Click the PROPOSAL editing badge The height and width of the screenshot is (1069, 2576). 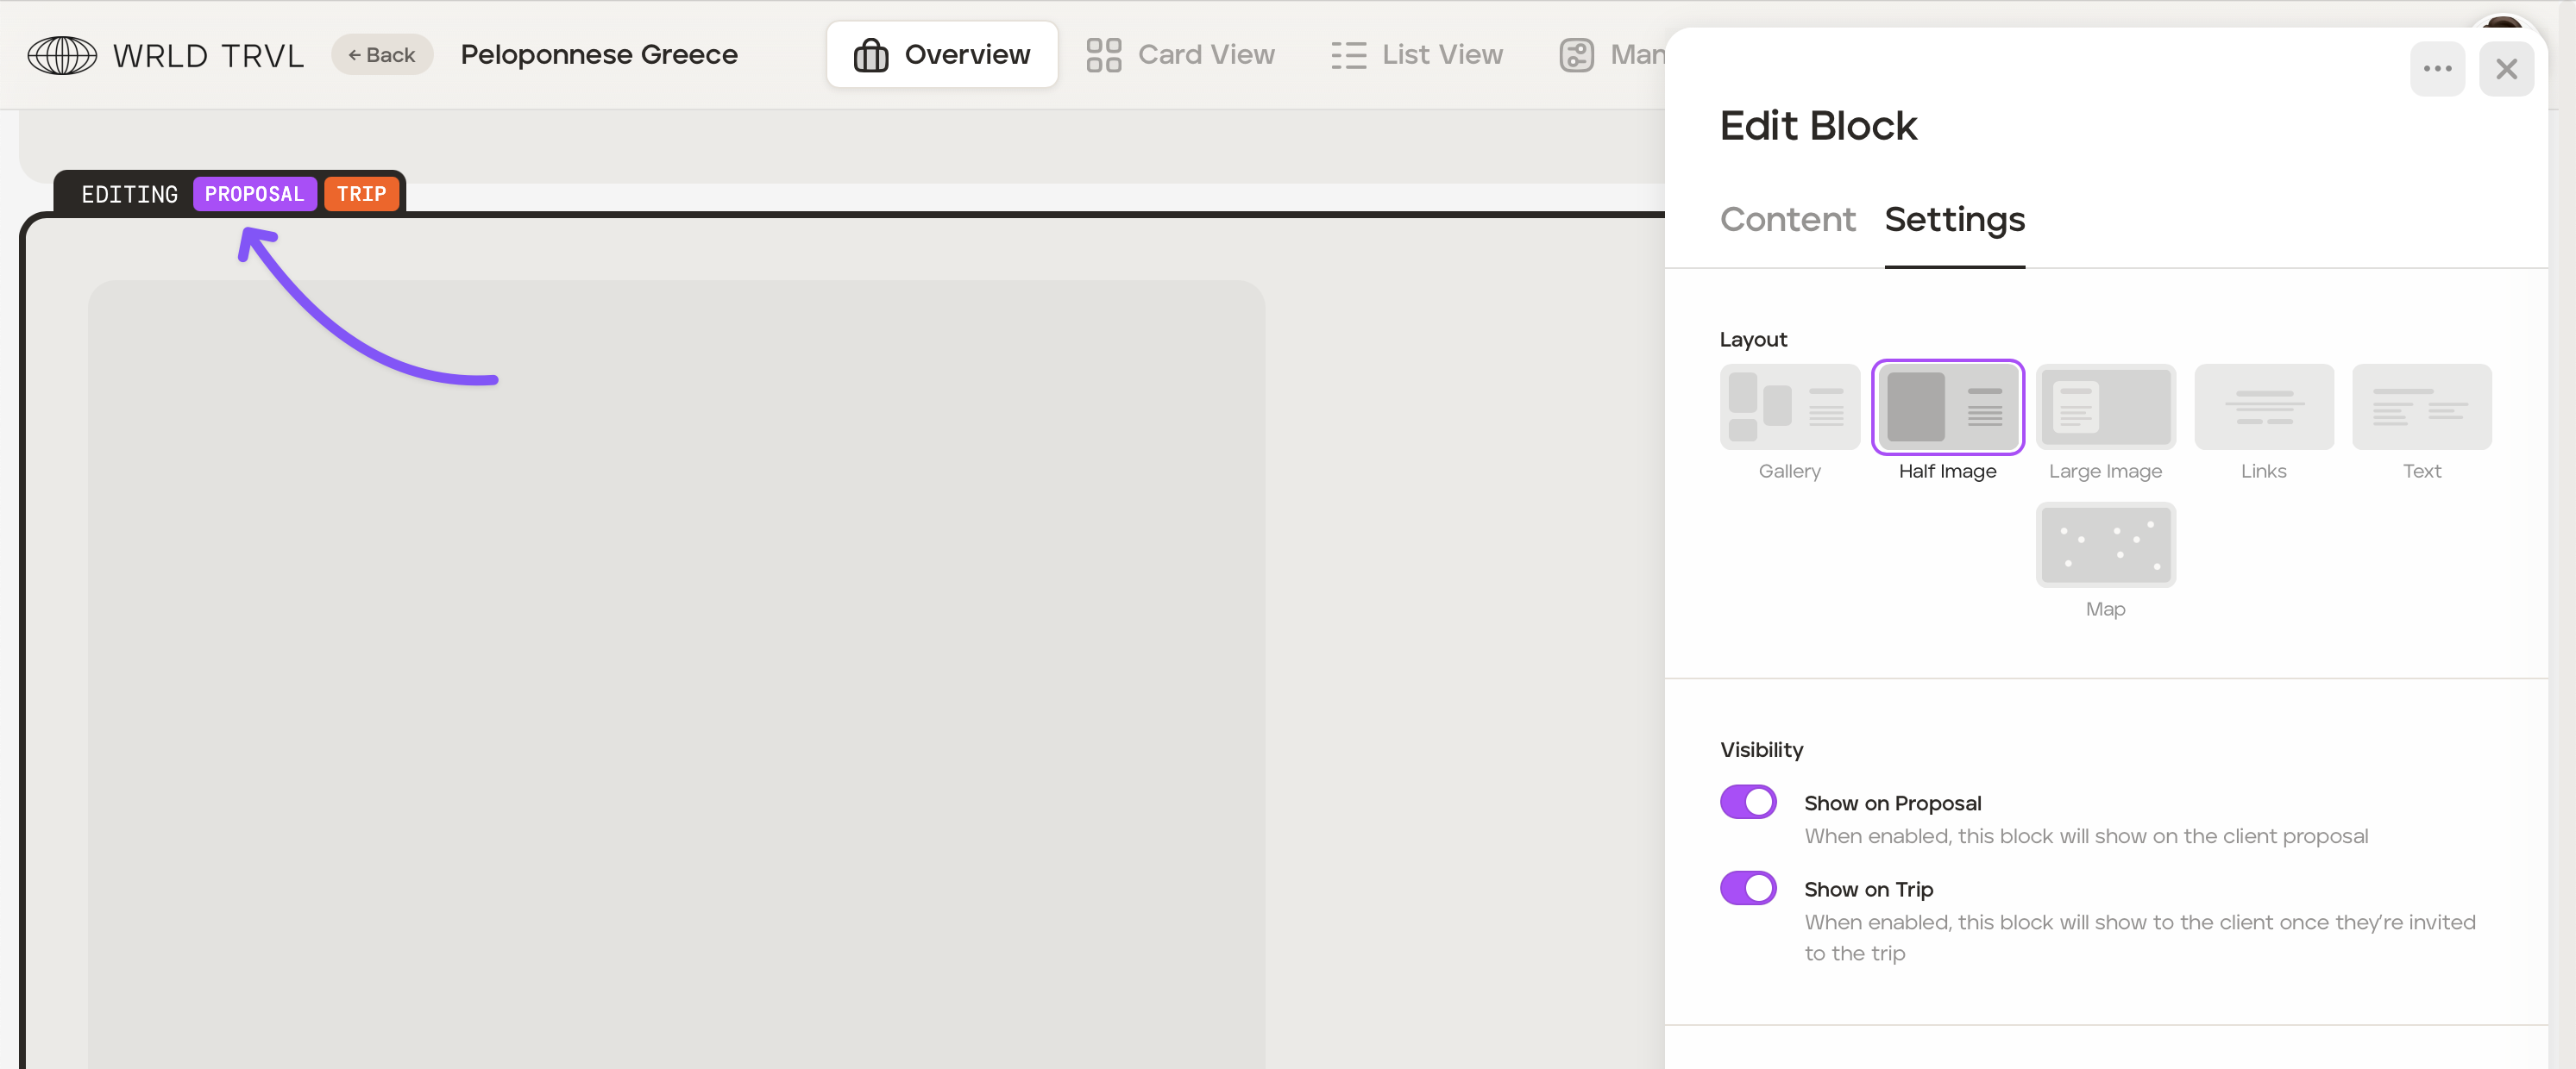[254, 194]
